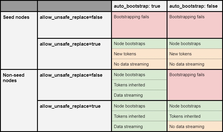Click Seed nodes "Node bootstraps" under auto_bootstrap: true

click(129, 44)
